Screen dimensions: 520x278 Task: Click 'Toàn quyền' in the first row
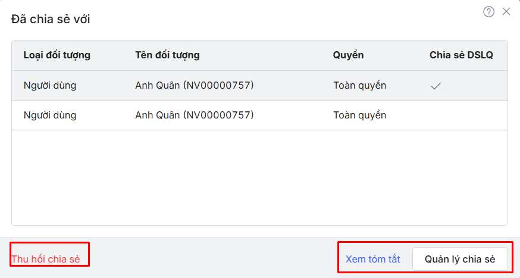point(359,86)
